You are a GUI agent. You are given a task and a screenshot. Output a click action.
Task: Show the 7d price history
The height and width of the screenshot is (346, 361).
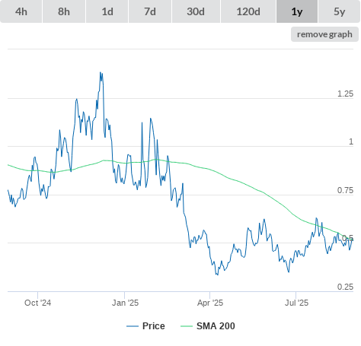coord(150,11)
